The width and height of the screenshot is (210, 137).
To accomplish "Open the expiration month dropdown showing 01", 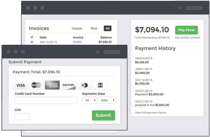I will point(89,100).
